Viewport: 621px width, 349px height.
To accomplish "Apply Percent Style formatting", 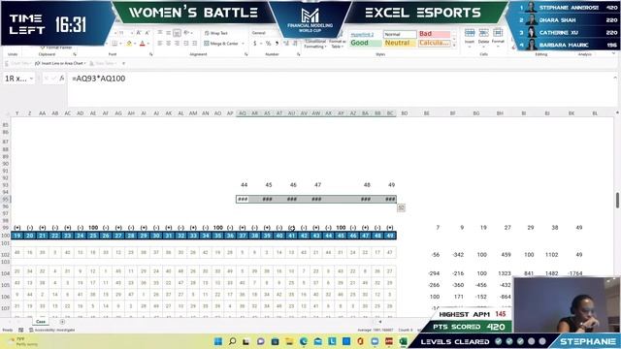I will (268, 44).
